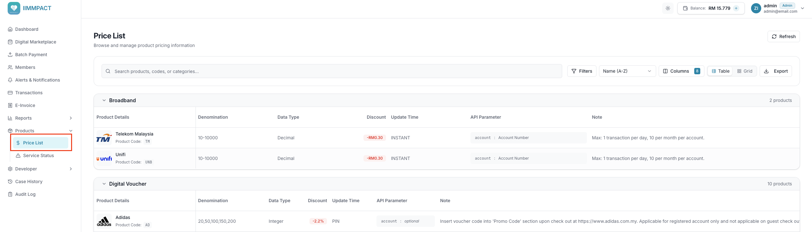Click the -RM0.30 discount in Unifi row
The height and width of the screenshot is (232, 812).
click(x=375, y=158)
